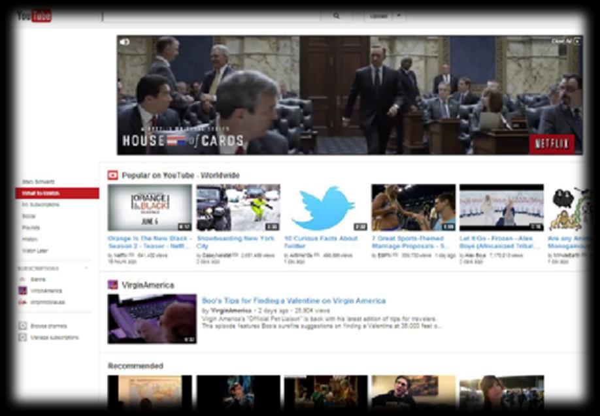
Task: Open My Subscriptions in the sidebar
Action: 41,204
